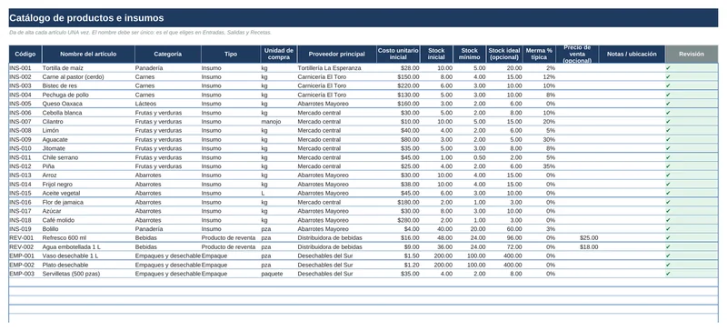
Task: Click the 'Agua embotellada 1 L' cell
Action: pyautogui.click(x=88, y=247)
